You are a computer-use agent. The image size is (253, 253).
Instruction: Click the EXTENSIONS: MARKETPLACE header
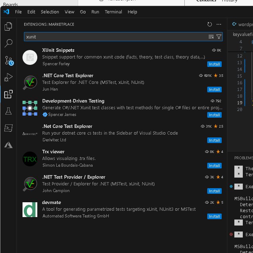49,24
